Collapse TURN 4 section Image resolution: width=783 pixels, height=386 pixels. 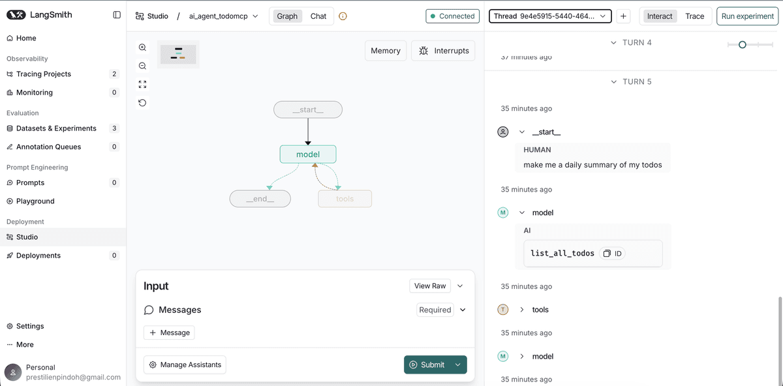coord(613,42)
